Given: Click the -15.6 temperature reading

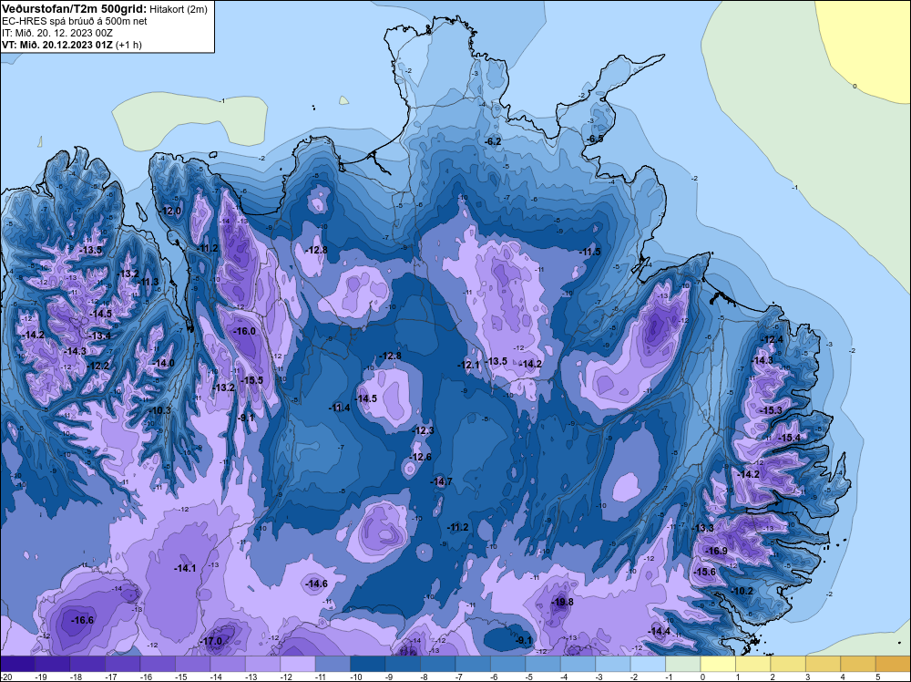Looking at the screenshot, I should pos(705,572).
